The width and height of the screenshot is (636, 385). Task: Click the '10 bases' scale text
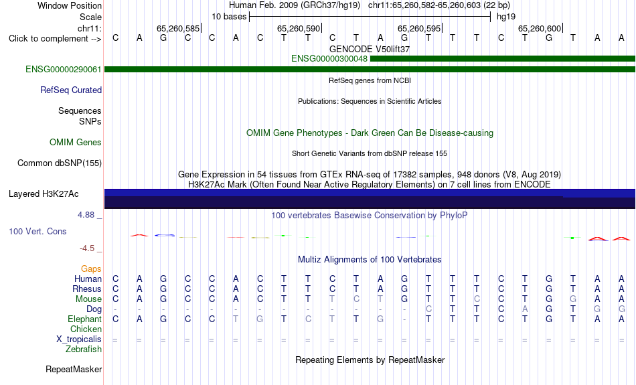tap(229, 17)
